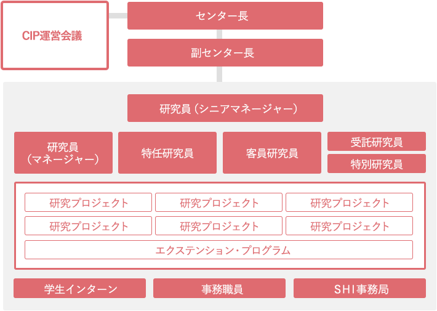Screen dimensions: 437x311
Task: Click top-middle 研究プロジェクト box
Action: tap(218, 203)
